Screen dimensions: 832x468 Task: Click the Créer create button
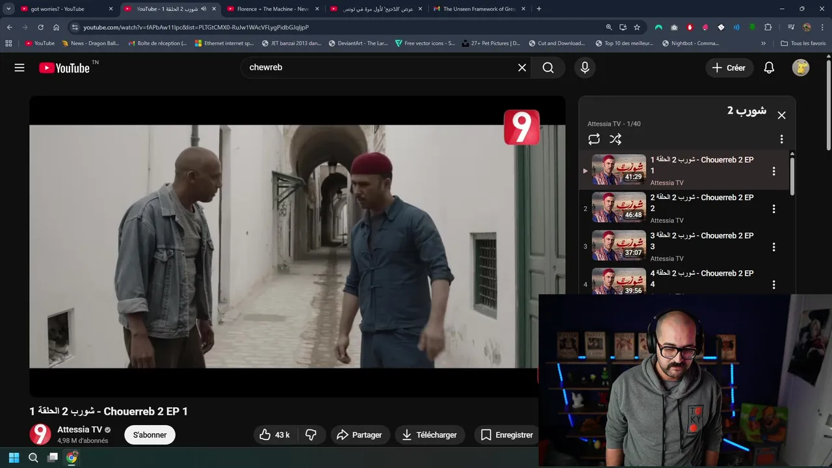[x=729, y=68]
